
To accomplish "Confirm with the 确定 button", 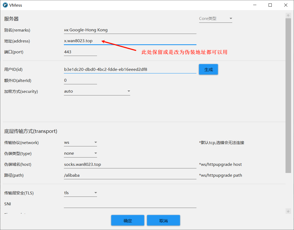I will point(128,220).
